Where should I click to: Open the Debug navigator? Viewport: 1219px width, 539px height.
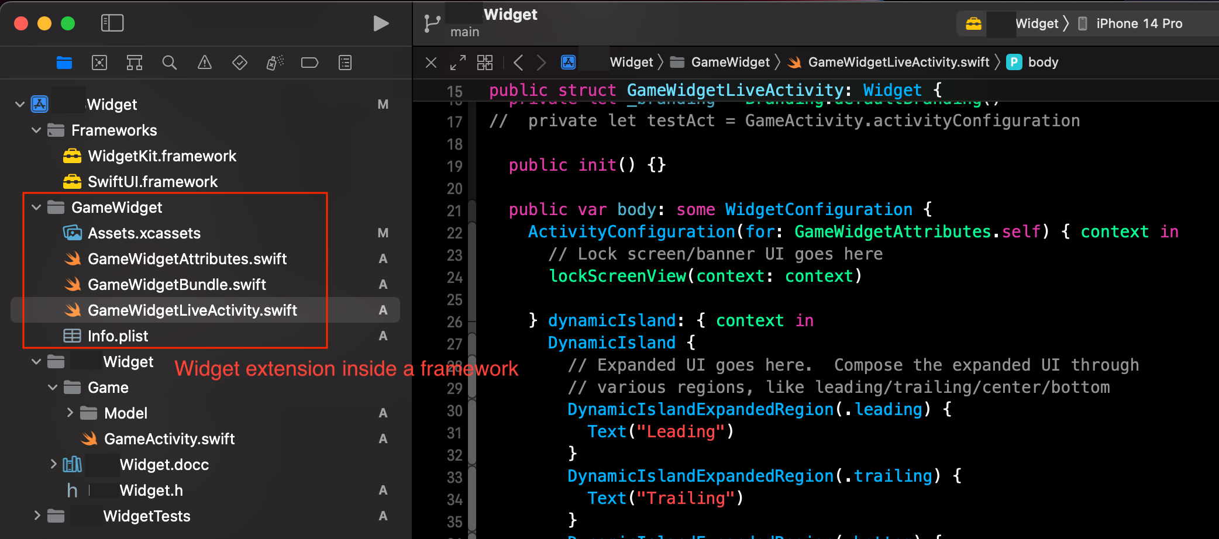pos(275,63)
